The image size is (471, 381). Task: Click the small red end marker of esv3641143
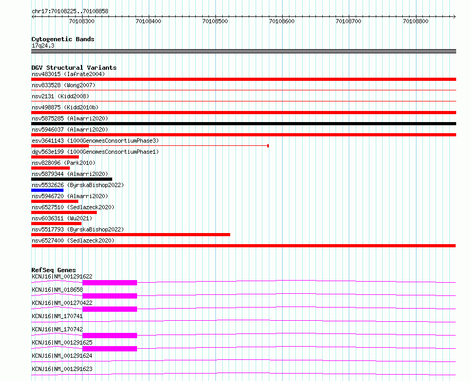pos(268,146)
